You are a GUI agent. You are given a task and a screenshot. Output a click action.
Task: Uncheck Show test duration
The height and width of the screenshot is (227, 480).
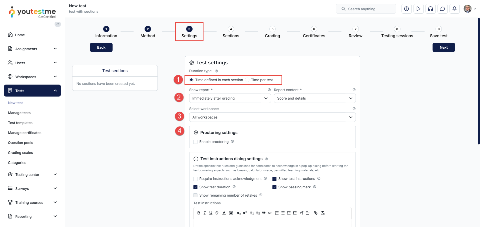pyautogui.click(x=195, y=187)
